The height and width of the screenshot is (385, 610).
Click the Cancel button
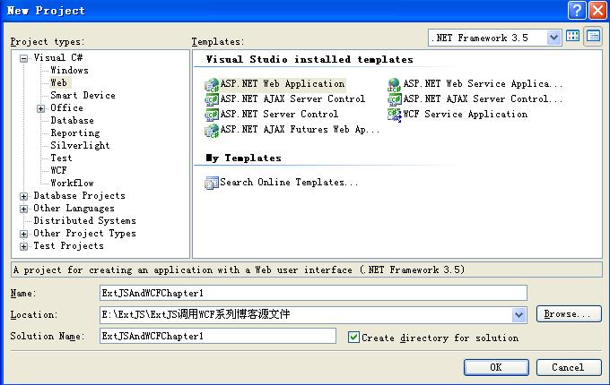[569, 367]
